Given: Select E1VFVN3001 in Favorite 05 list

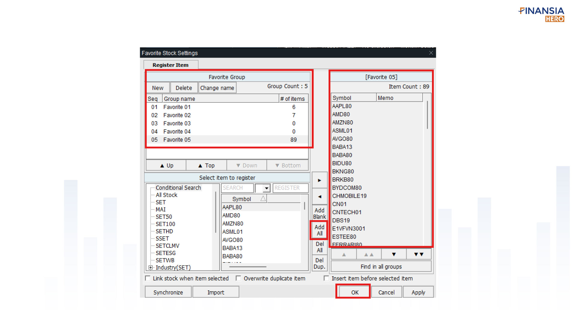Looking at the screenshot, I should pyautogui.click(x=377, y=228).
